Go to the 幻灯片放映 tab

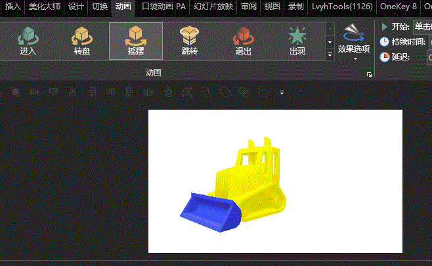(213, 7)
